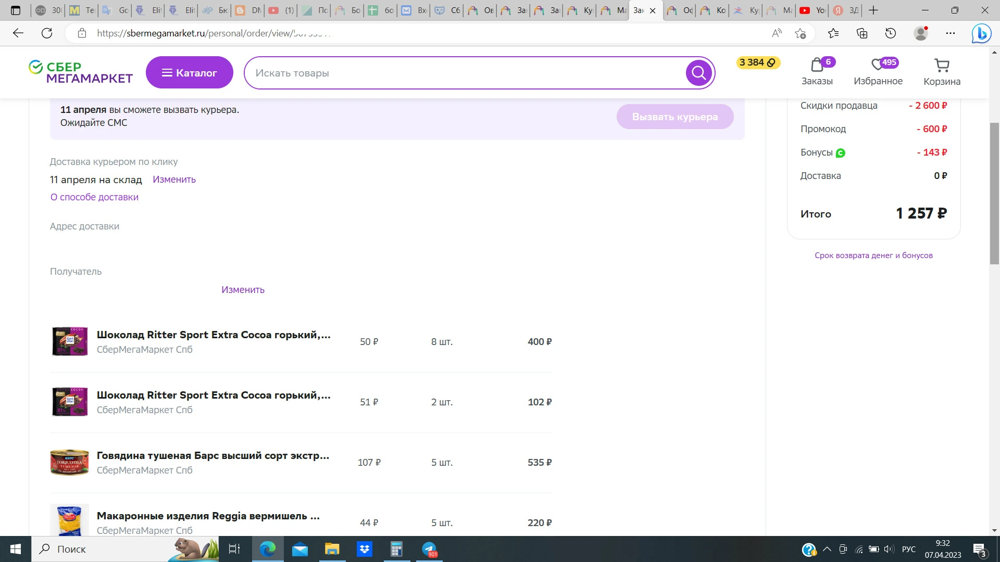Open the SberMegaMarket logo home link
This screenshot has height=562, width=1000.
(81, 72)
